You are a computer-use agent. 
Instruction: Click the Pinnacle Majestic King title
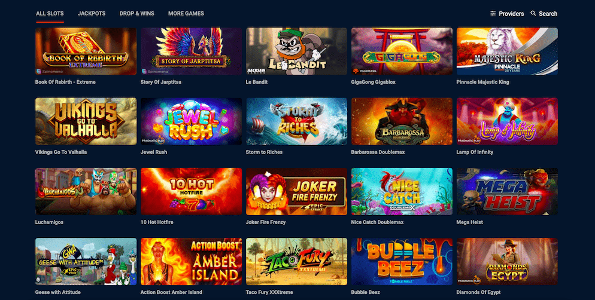(x=482, y=82)
